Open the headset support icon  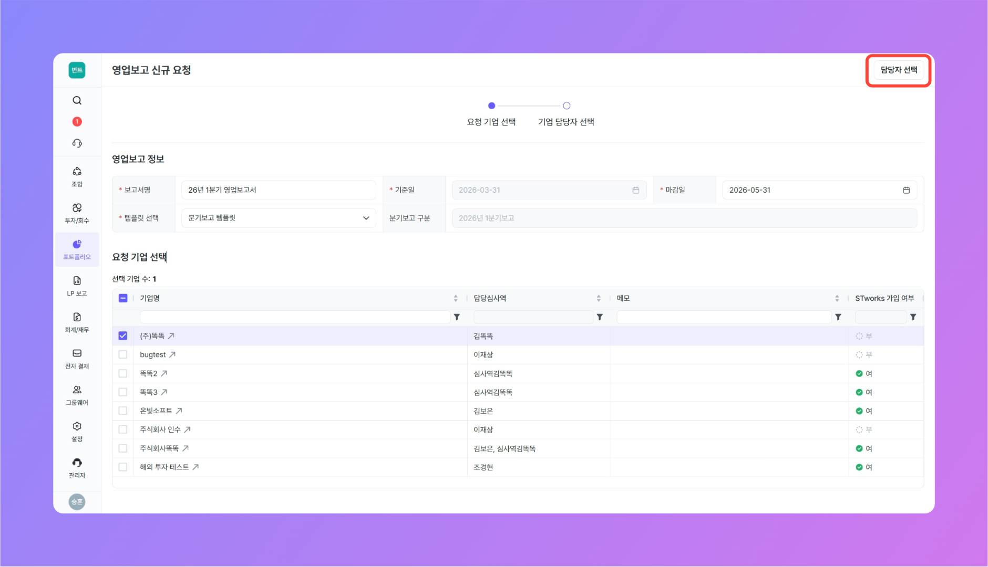click(x=77, y=143)
